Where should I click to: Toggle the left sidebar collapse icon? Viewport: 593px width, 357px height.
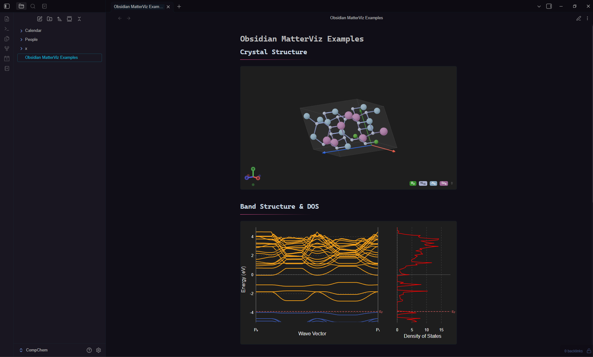[x=7, y=6]
